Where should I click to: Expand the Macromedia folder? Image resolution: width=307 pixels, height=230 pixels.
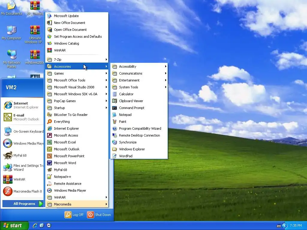click(77, 204)
